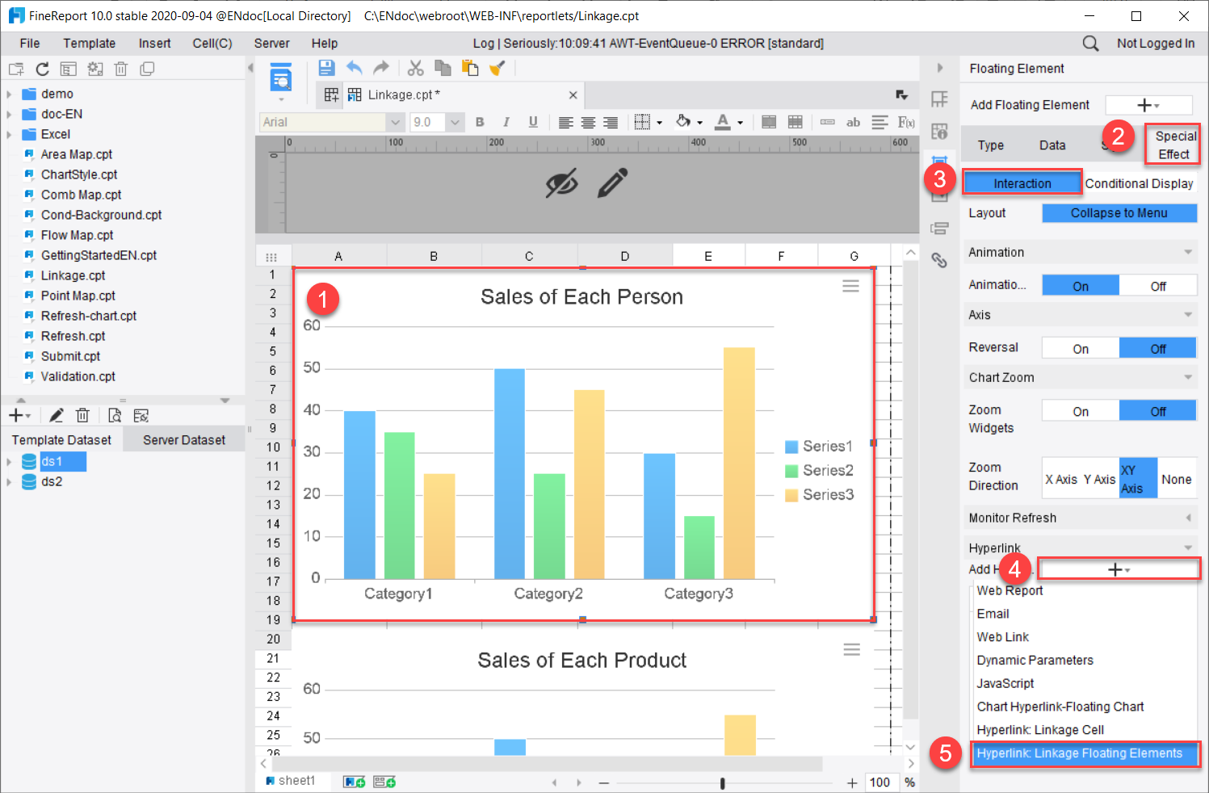The width and height of the screenshot is (1209, 793).
Task: Open Linkage.cpt in the file tree
Action: point(73,275)
